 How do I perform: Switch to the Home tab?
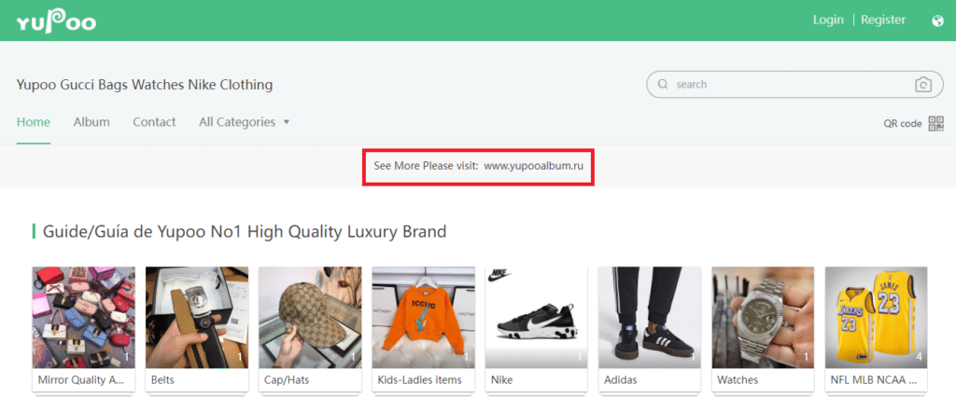tap(34, 122)
